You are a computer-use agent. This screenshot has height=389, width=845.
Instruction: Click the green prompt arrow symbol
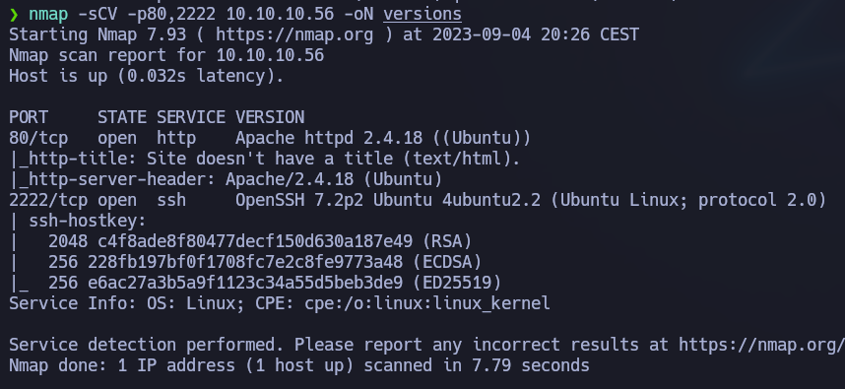14,15
